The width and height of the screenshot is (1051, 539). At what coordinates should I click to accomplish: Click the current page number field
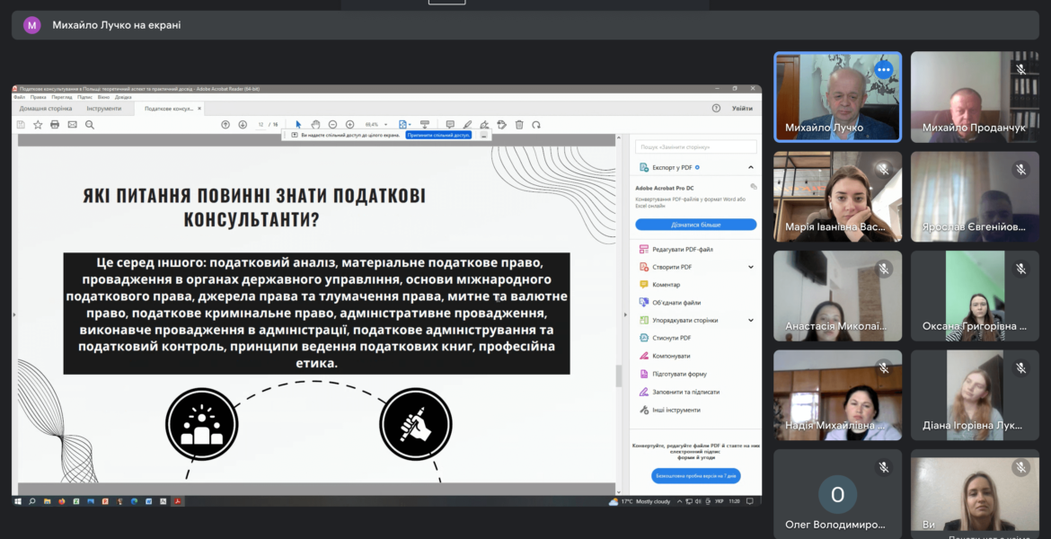click(x=261, y=125)
